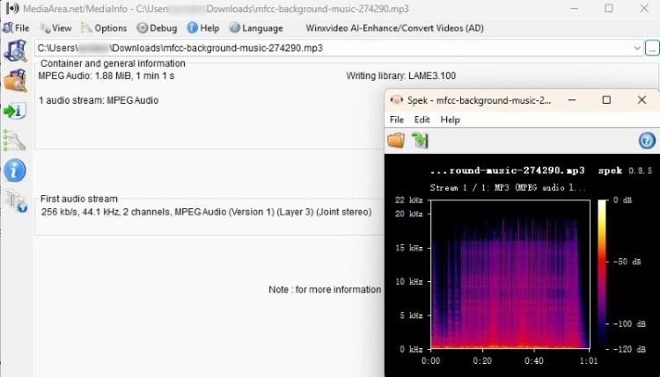The width and height of the screenshot is (660, 377).
Task: Click the Spek open folder icon
Action: tap(396, 141)
